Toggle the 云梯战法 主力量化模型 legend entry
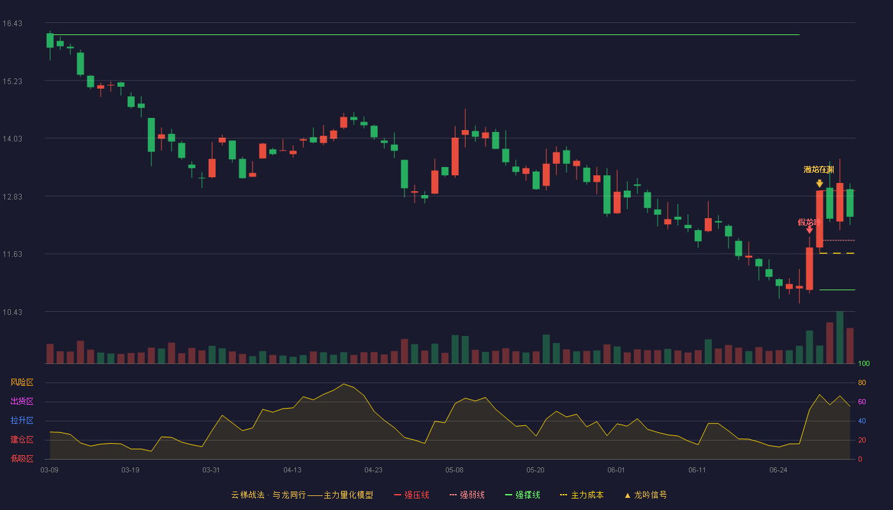This screenshot has width=893, height=510. (x=302, y=495)
